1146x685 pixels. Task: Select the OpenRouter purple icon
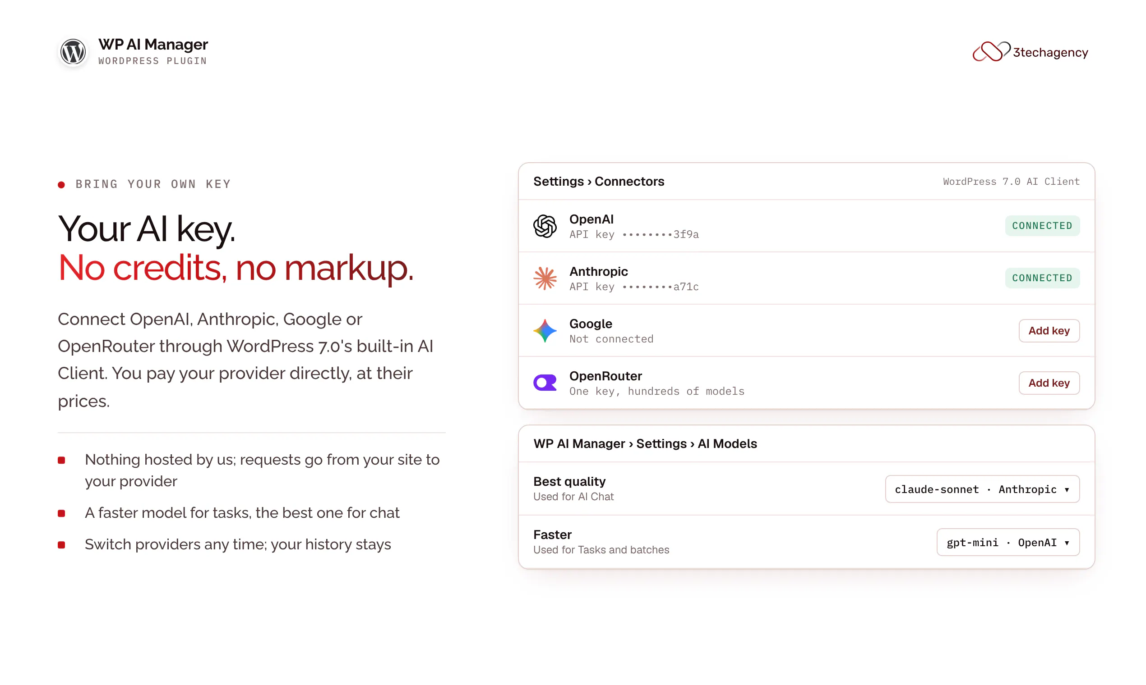click(545, 383)
